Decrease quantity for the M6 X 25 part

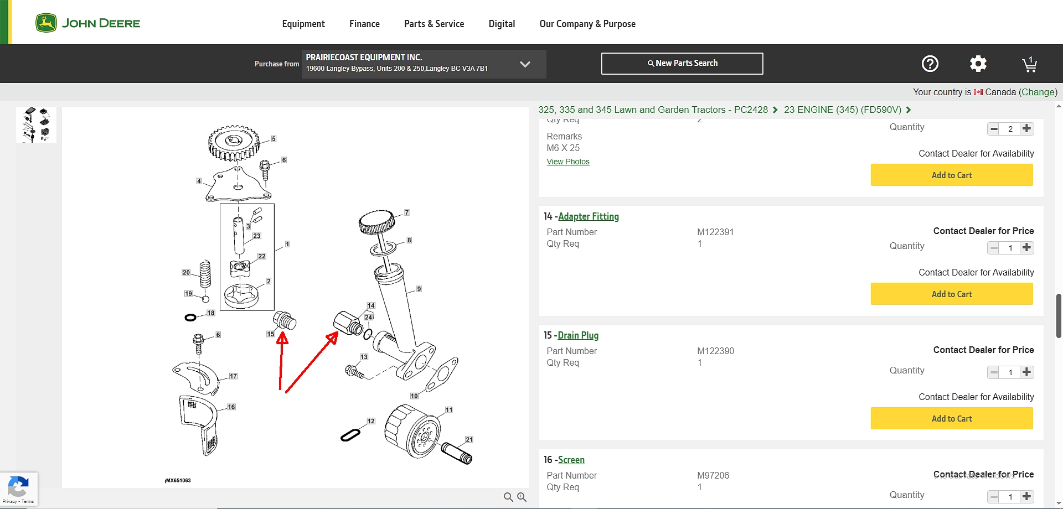(x=994, y=128)
